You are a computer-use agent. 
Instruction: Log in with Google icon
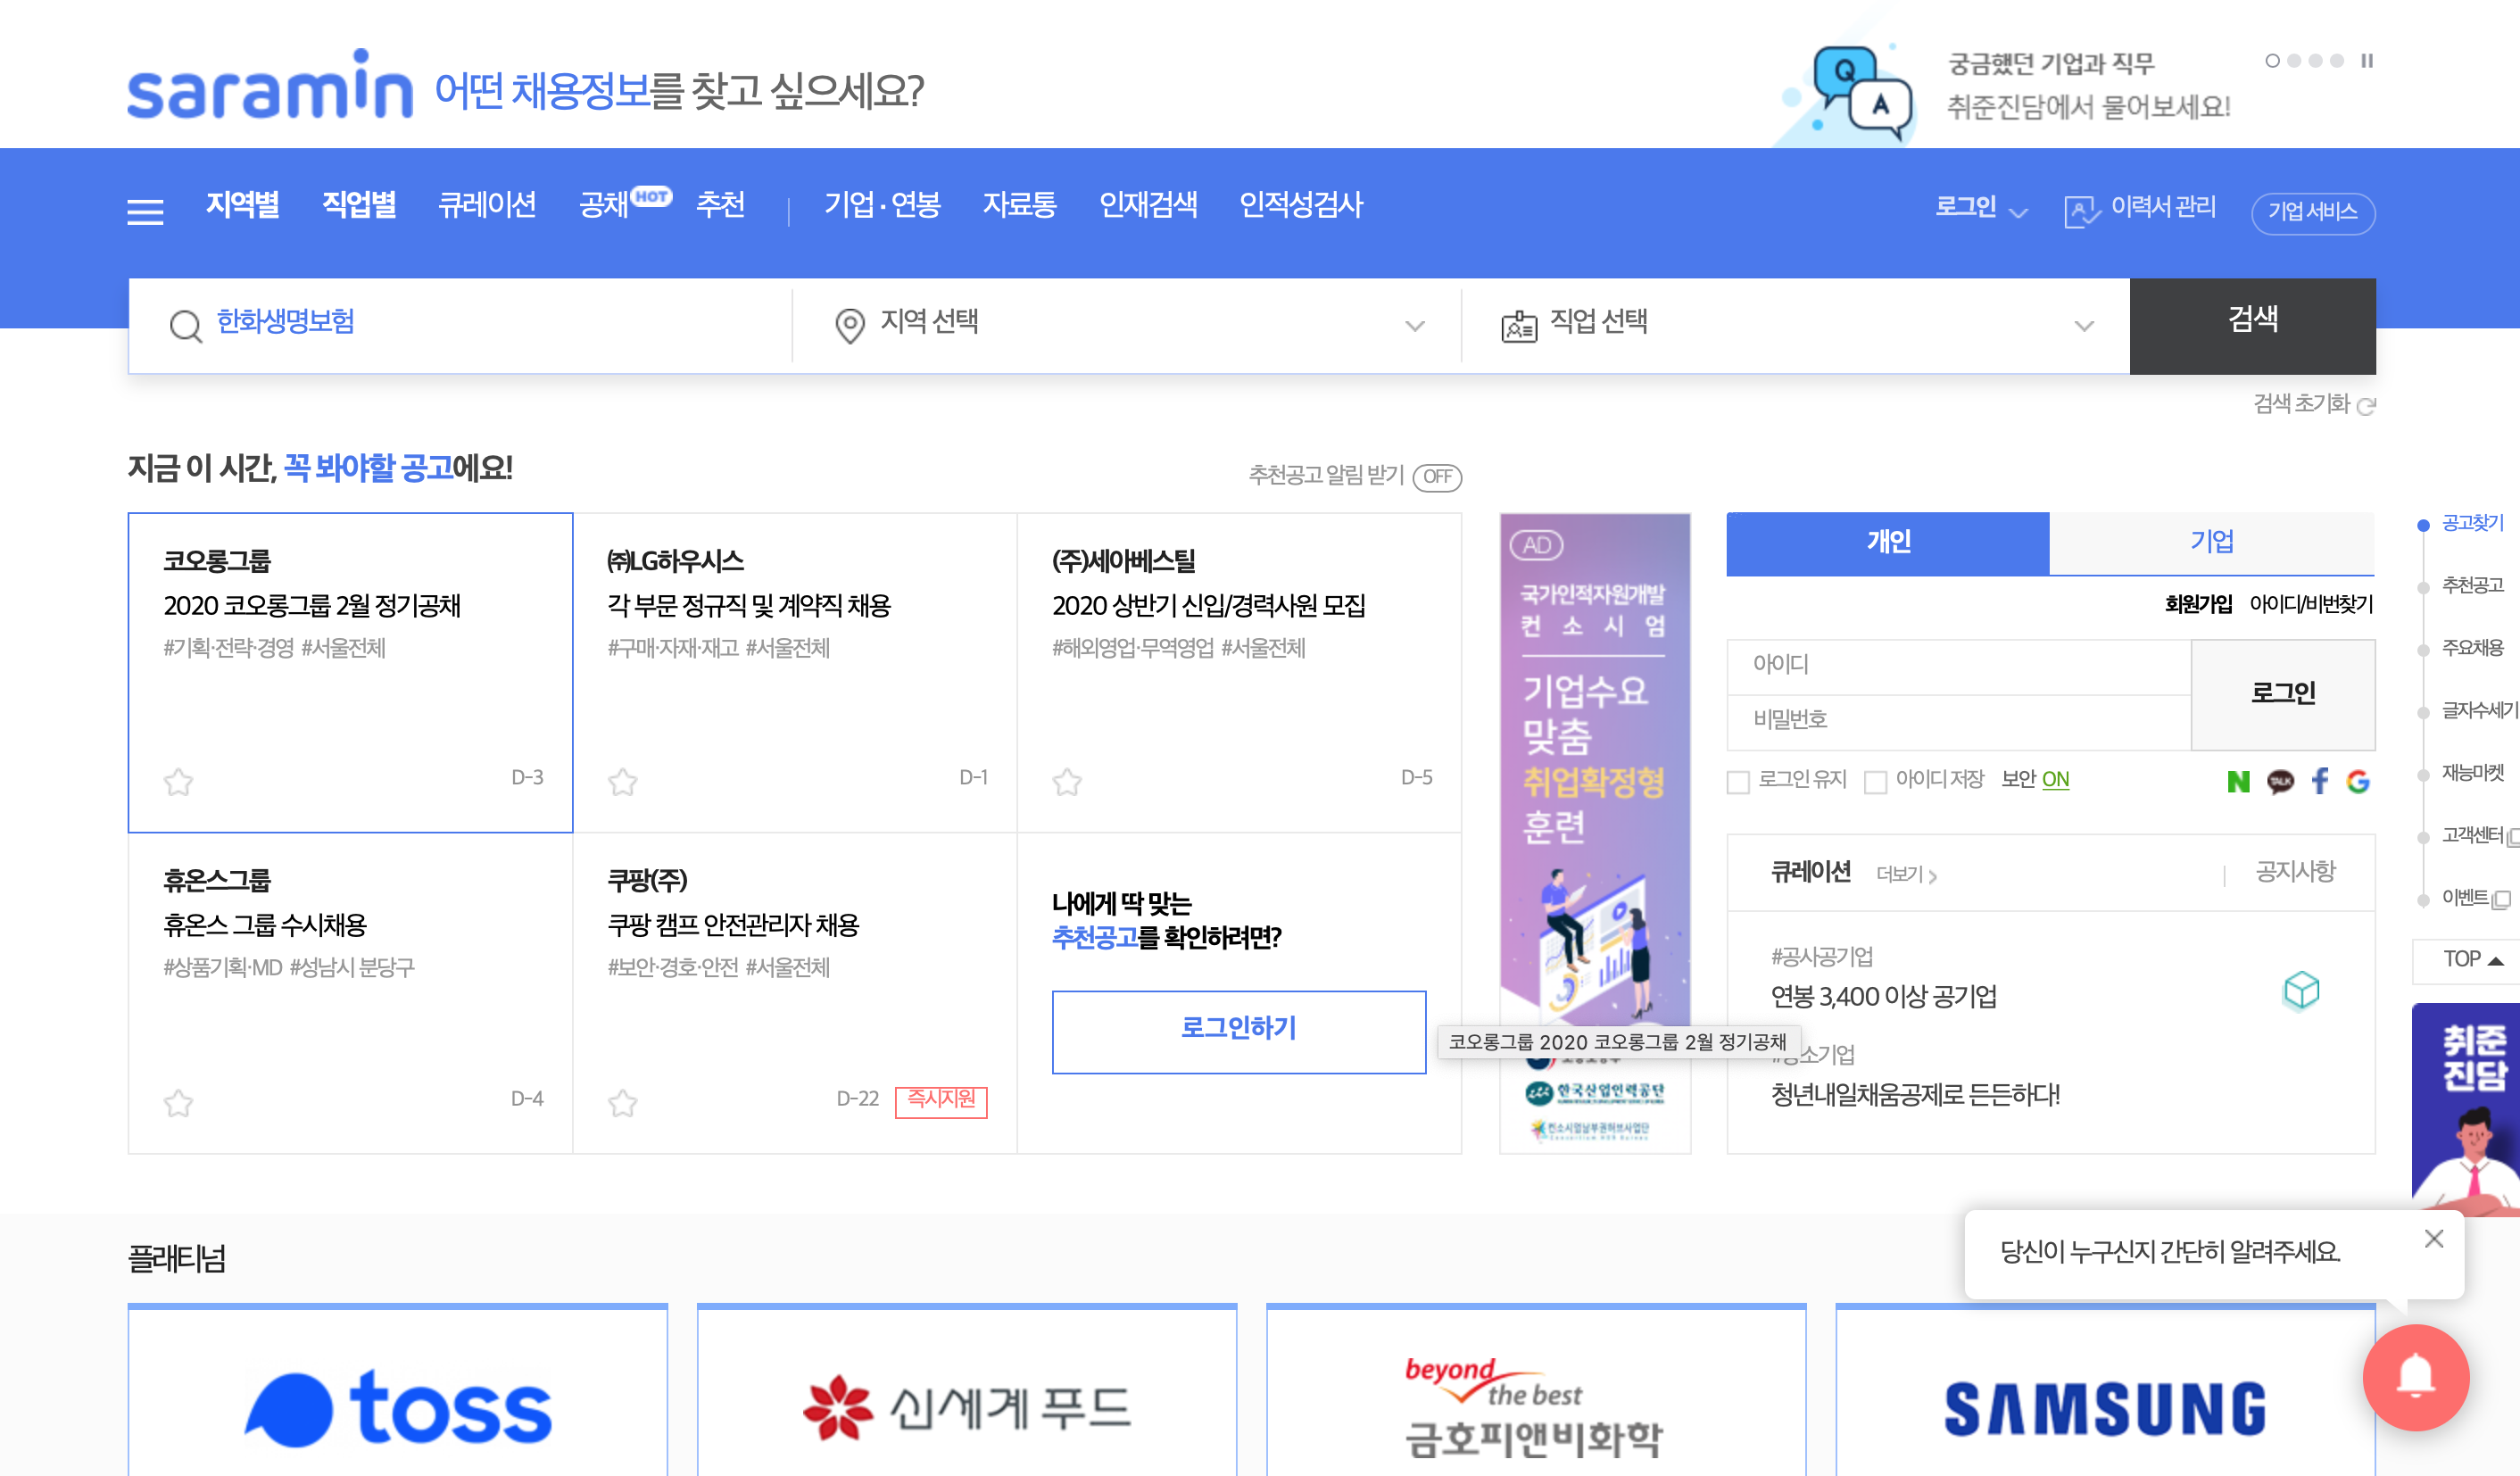coord(2358,781)
